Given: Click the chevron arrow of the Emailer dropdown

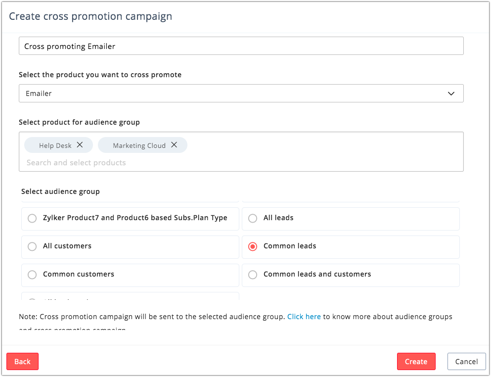Looking at the screenshot, I should point(451,94).
